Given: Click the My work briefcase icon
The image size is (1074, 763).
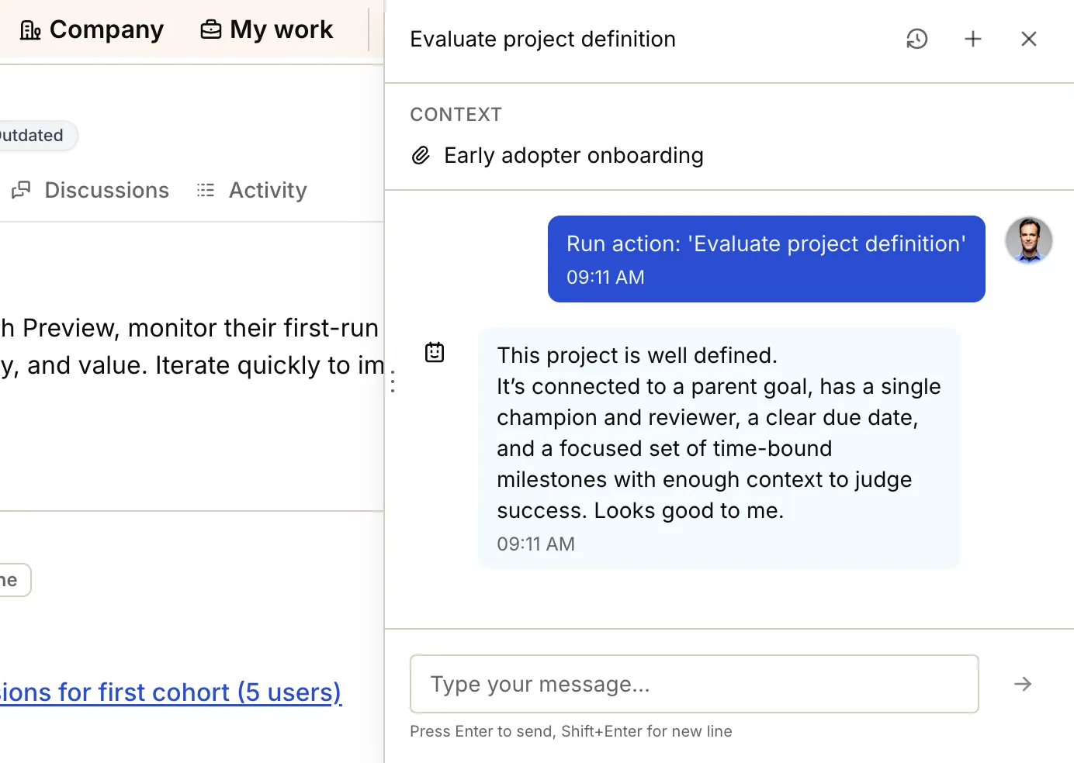Looking at the screenshot, I should [x=210, y=30].
